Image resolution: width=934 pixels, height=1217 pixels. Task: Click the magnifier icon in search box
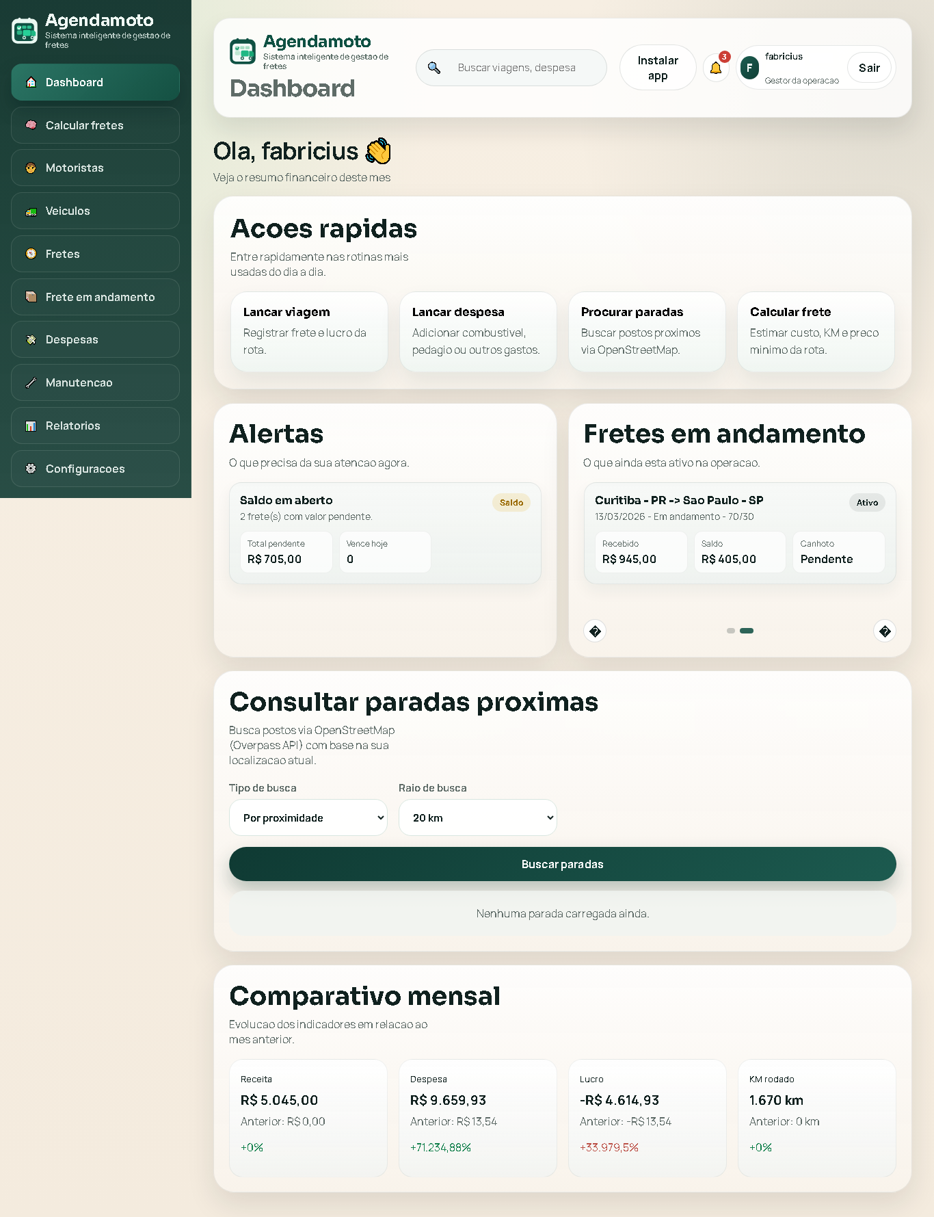(x=434, y=68)
